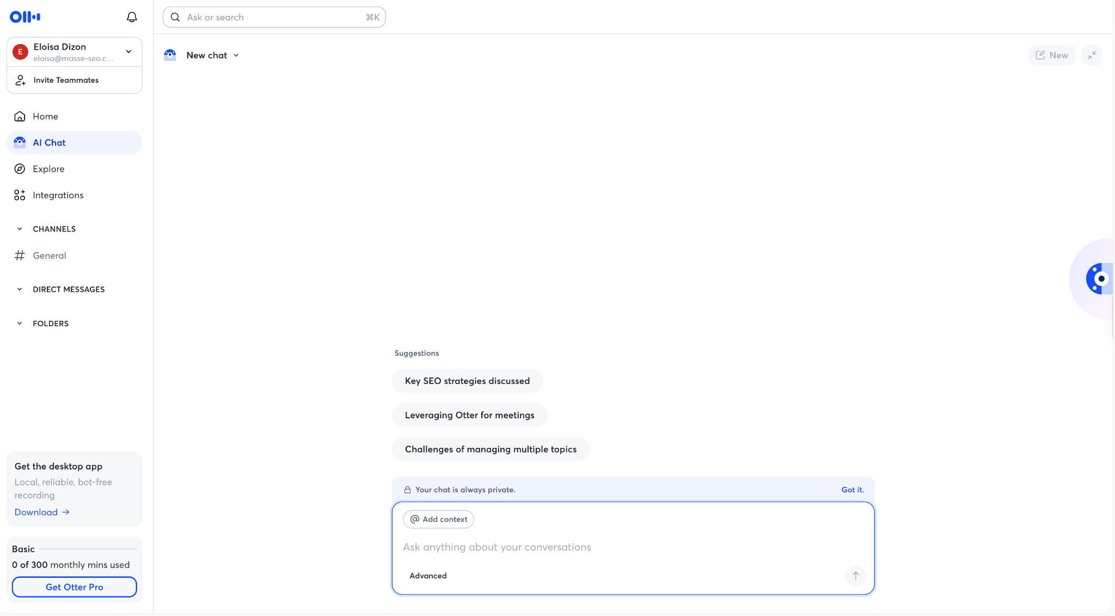Viewport: 1115px width, 616px height.
Task: Dismiss privacy notice with Got it
Action: click(x=853, y=490)
